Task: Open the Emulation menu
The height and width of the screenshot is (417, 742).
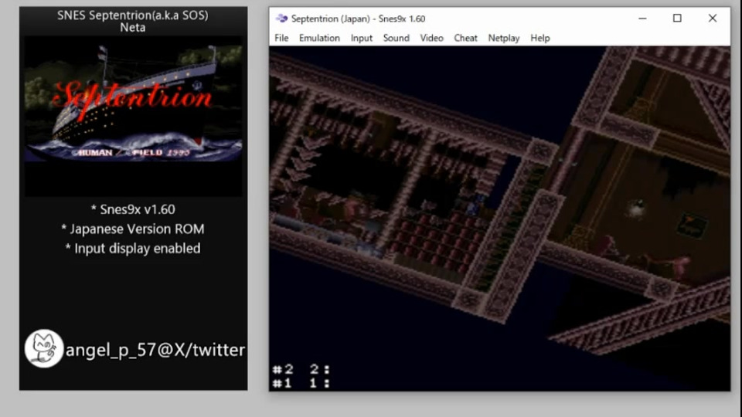Action: coord(319,38)
